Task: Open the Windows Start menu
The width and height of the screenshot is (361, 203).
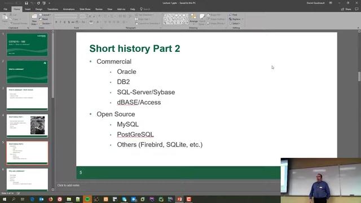Action: click(5, 199)
